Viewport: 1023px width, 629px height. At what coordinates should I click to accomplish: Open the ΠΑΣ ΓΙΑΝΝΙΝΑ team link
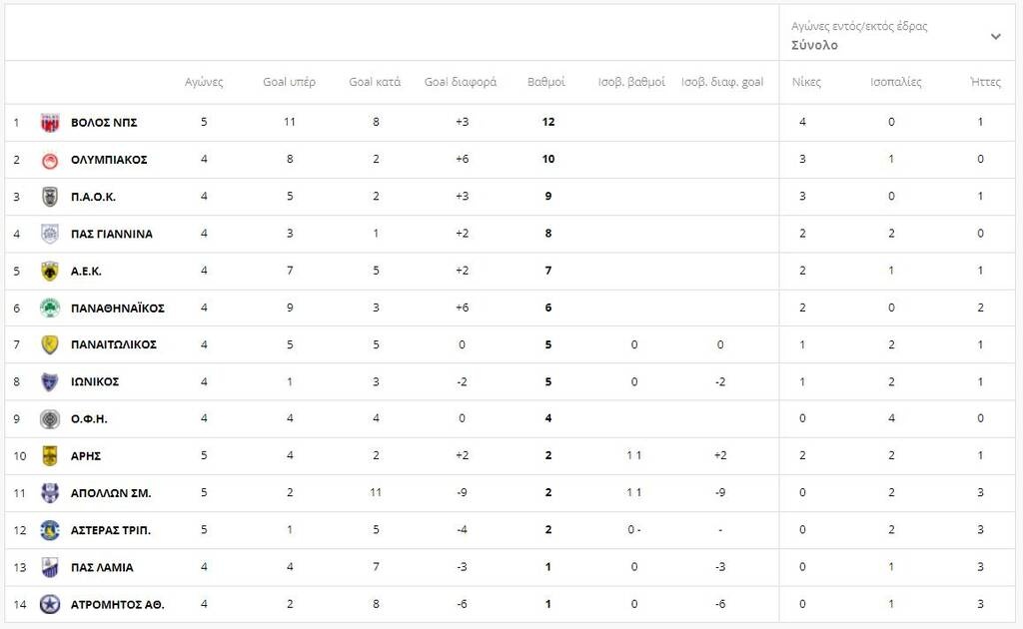click(x=112, y=234)
